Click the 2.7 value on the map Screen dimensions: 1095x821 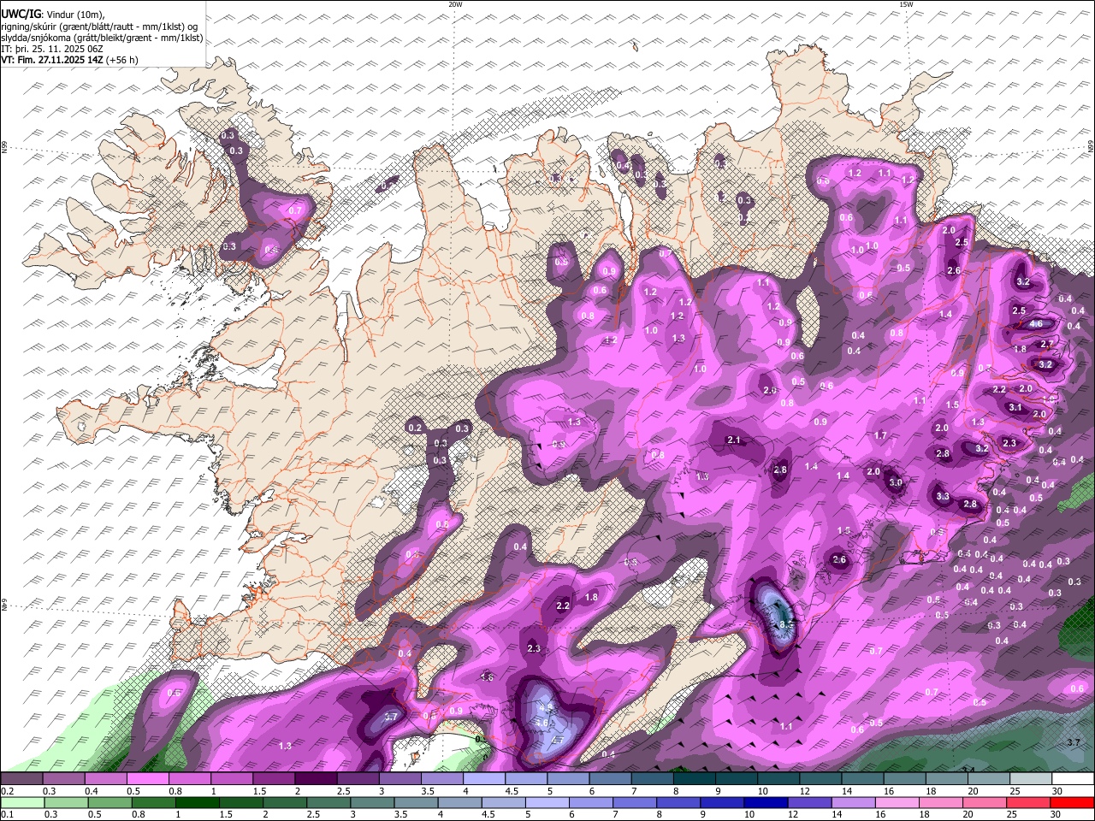(1046, 344)
